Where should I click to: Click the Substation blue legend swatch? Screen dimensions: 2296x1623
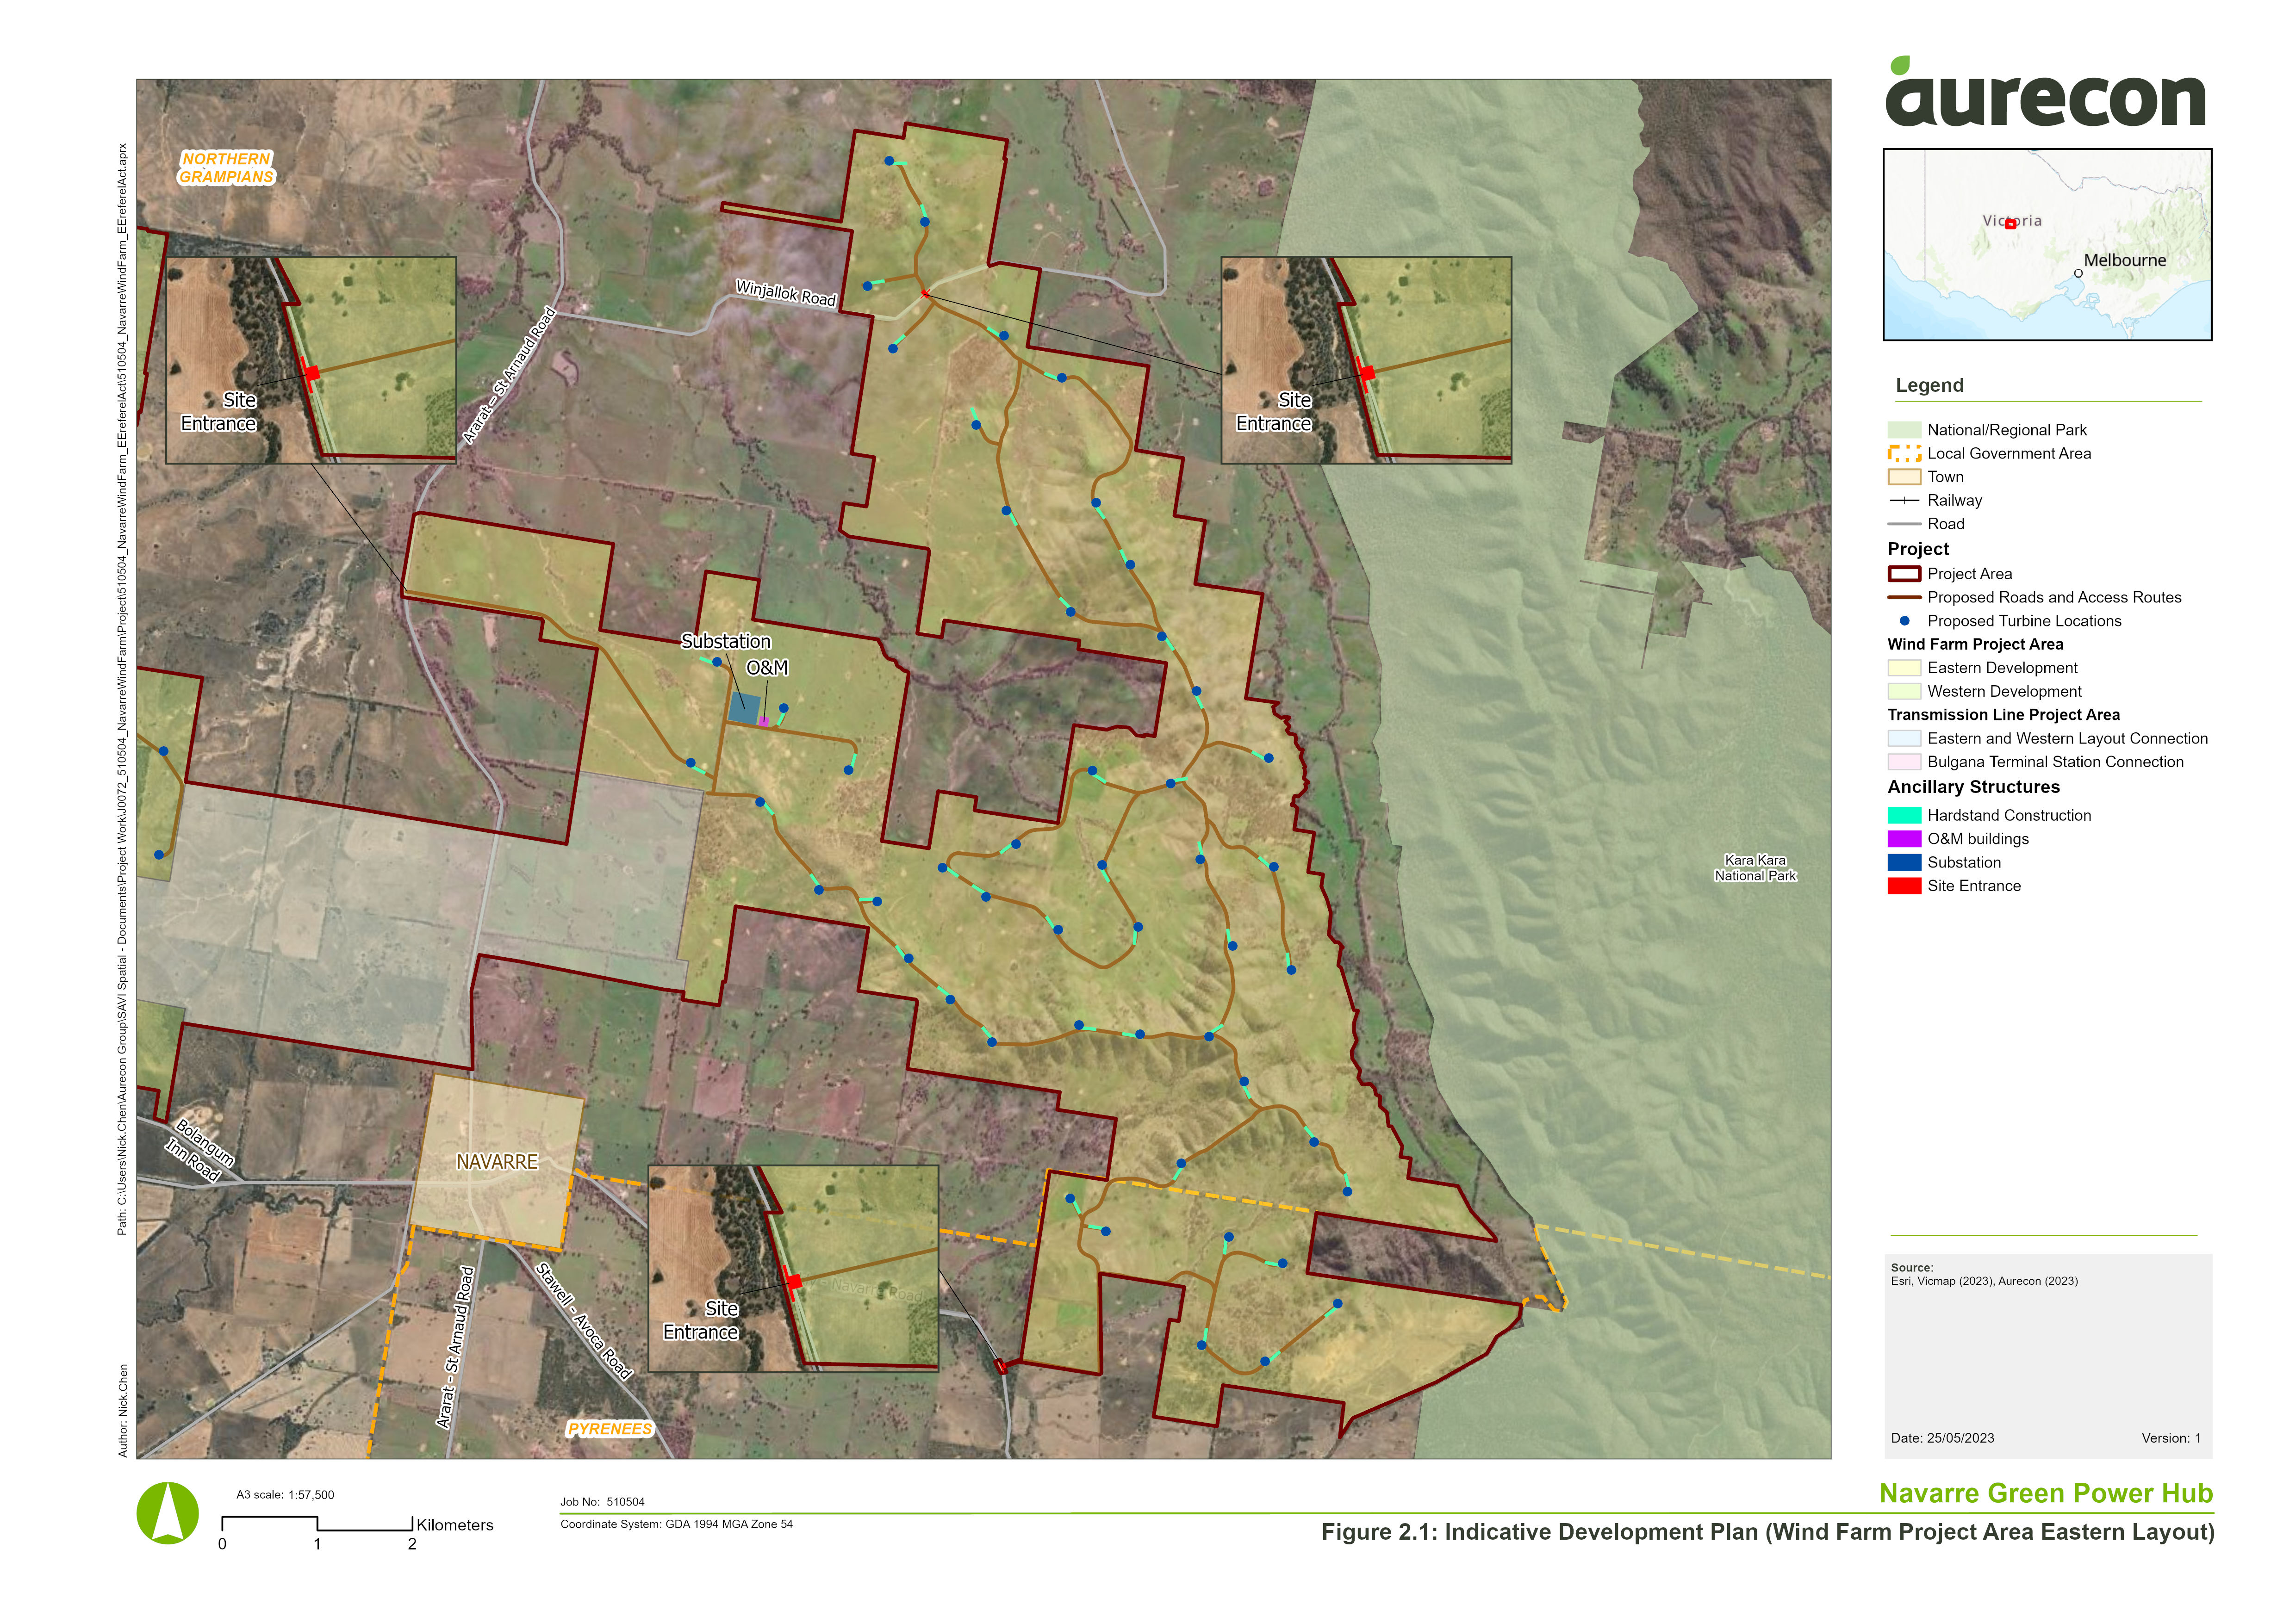(1904, 862)
